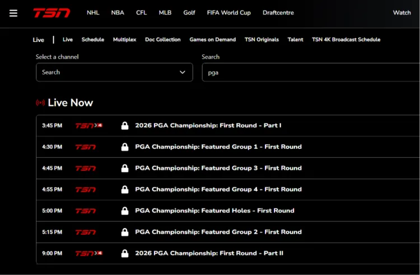
Task: Open TSN 4K Broadcast Schedule tab
Action: 346,40
